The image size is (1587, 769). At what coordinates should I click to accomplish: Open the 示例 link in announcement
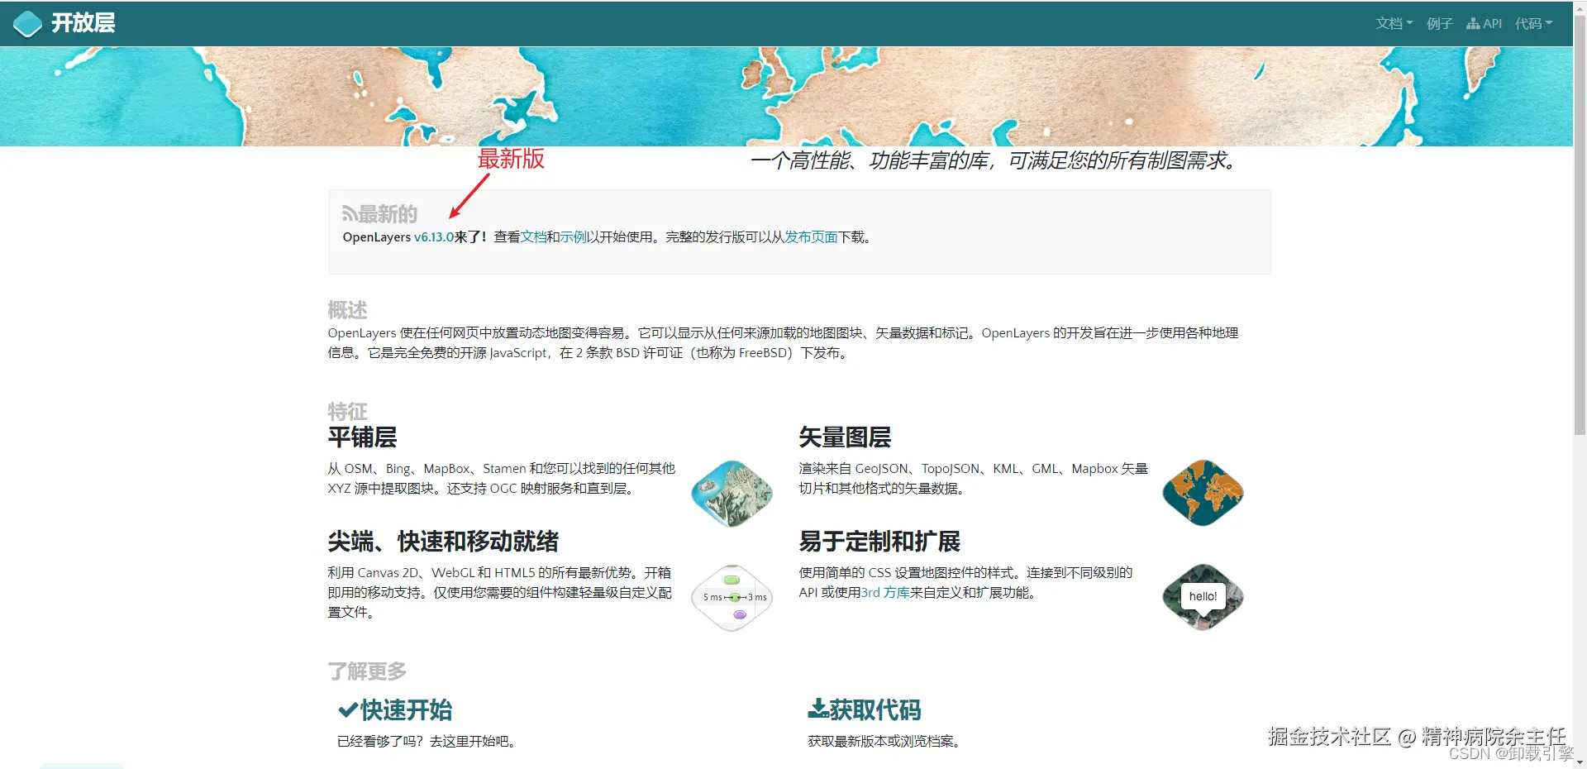pyautogui.click(x=572, y=237)
